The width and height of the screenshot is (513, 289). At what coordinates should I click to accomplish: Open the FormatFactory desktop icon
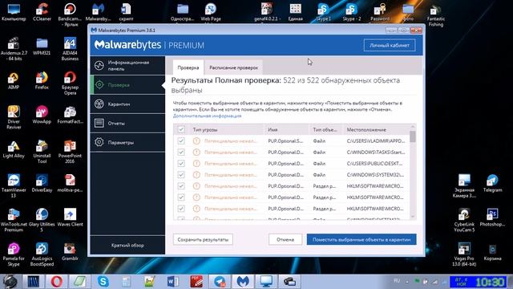(70, 115)
